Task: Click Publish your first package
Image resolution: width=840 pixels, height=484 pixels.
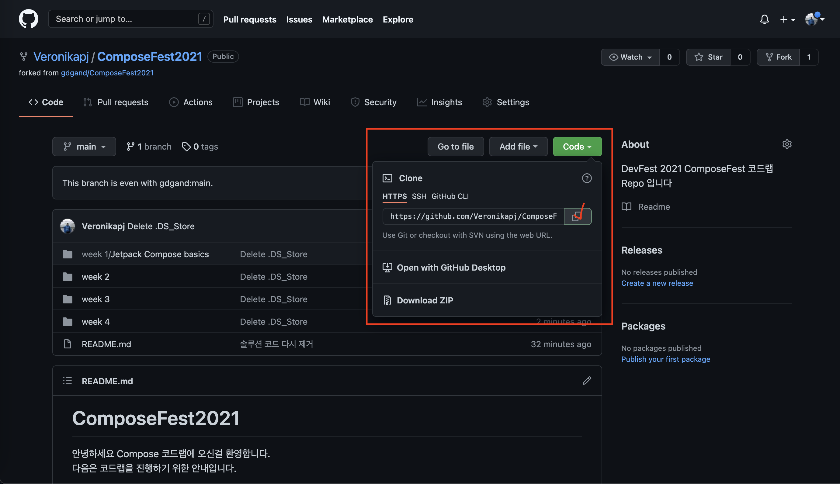Action: click(666, 359)
